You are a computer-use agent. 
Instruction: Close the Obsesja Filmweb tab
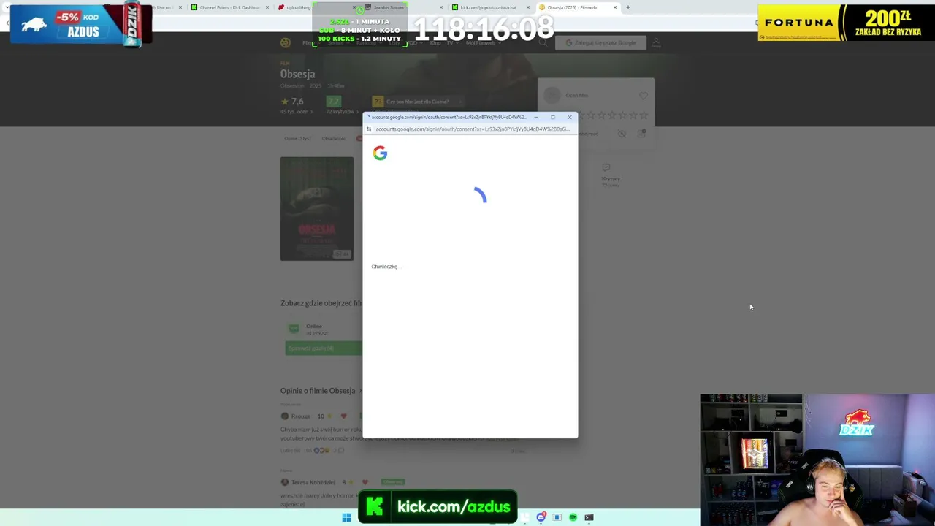click(614, 7)
